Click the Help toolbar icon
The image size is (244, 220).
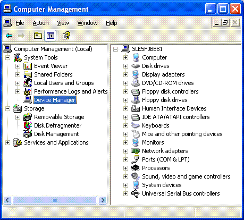click(66, 36)
